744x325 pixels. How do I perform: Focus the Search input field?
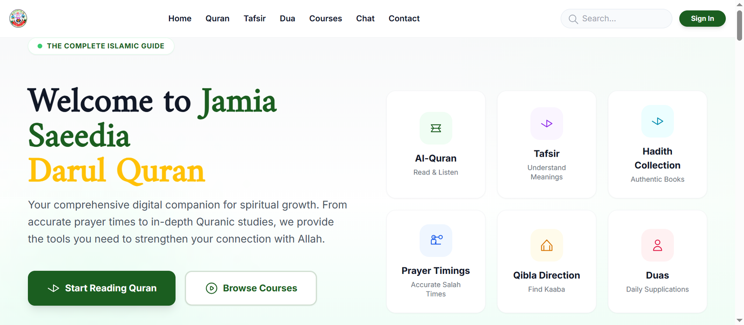coord(617,19)
